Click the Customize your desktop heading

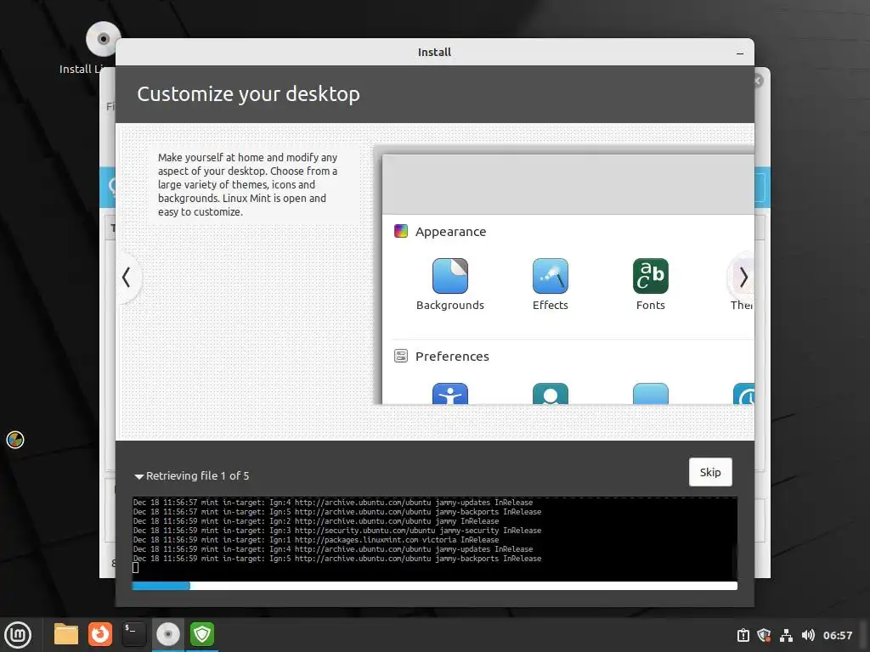pyautogui.click(x=249, y=94)
